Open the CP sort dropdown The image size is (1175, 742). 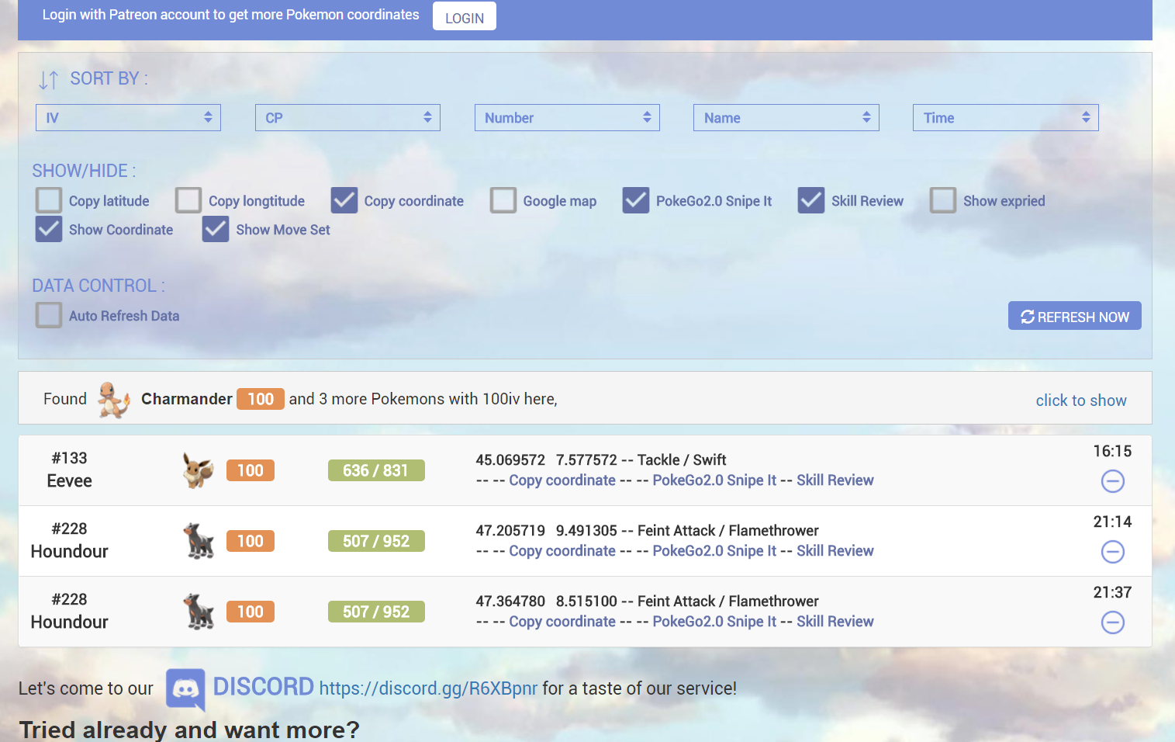(347, 117)
